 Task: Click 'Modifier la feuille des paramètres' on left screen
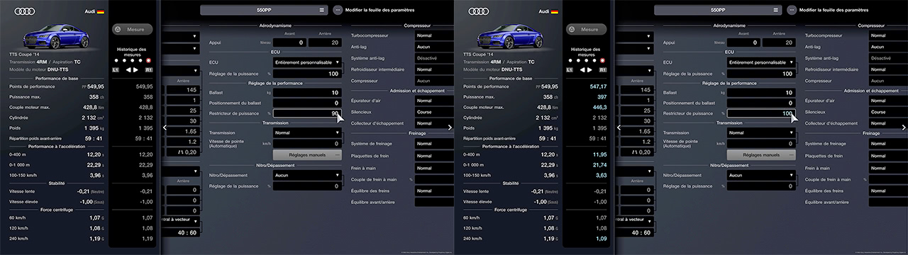[380, 11]
